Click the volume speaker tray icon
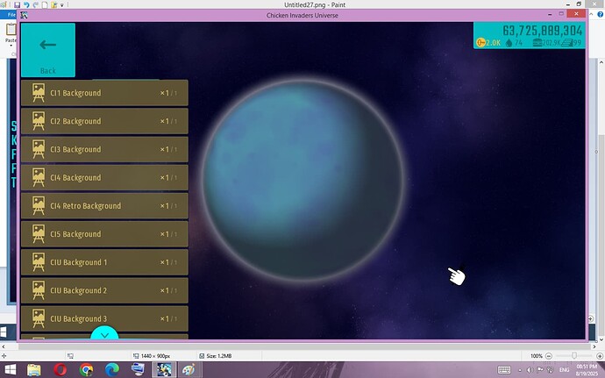Screen dimensions: 605x378 coord(530,370)
